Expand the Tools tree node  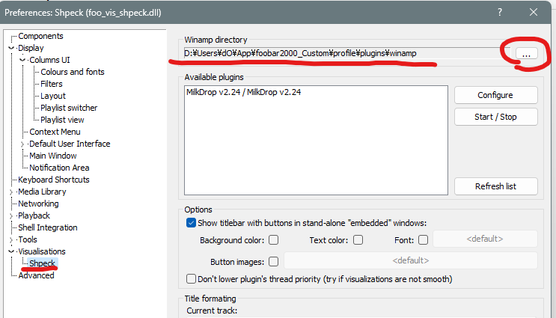tap(11, 239)
